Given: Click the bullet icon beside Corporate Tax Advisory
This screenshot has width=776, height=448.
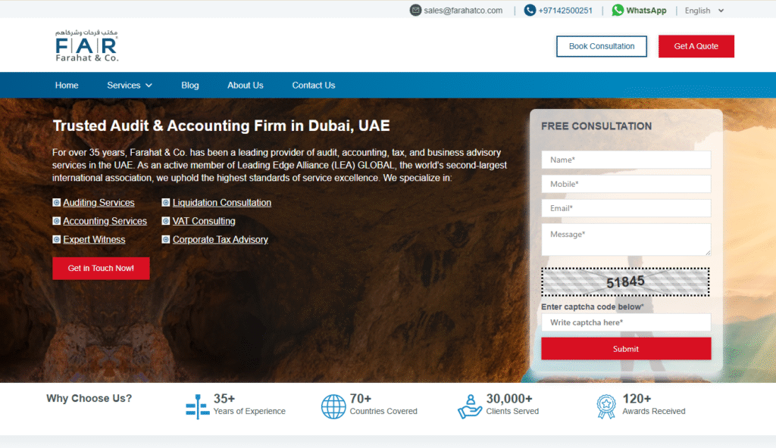Looking at the screenshot, I should [x=166, y=239].
